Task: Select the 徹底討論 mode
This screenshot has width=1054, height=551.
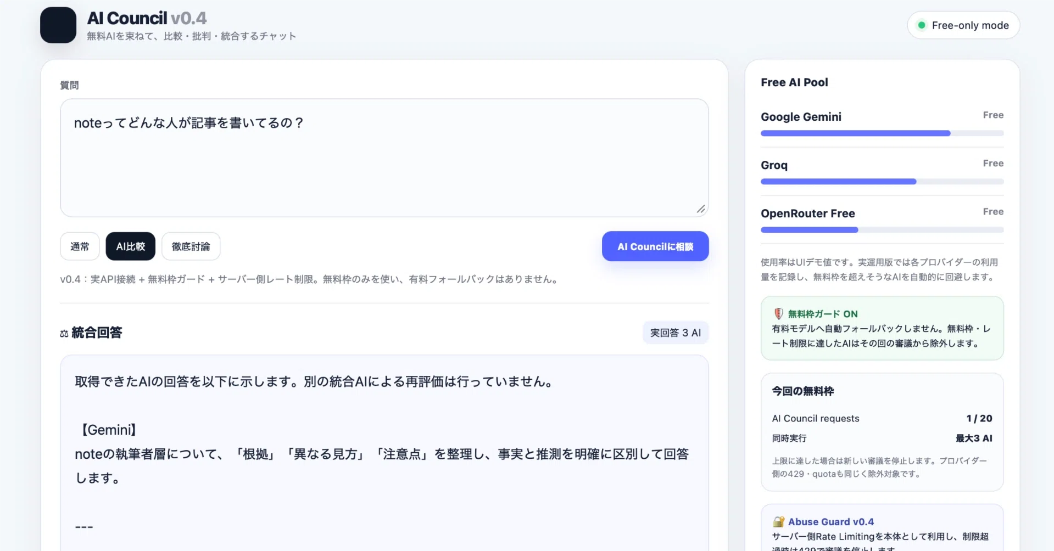Action: pos(191,246)
